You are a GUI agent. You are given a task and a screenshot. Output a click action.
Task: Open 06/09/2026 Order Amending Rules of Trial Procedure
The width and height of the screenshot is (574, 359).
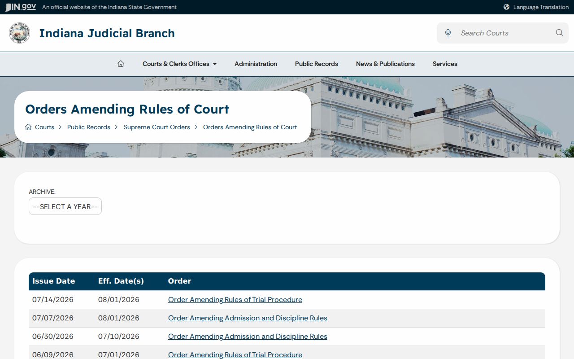coord(235,355)
